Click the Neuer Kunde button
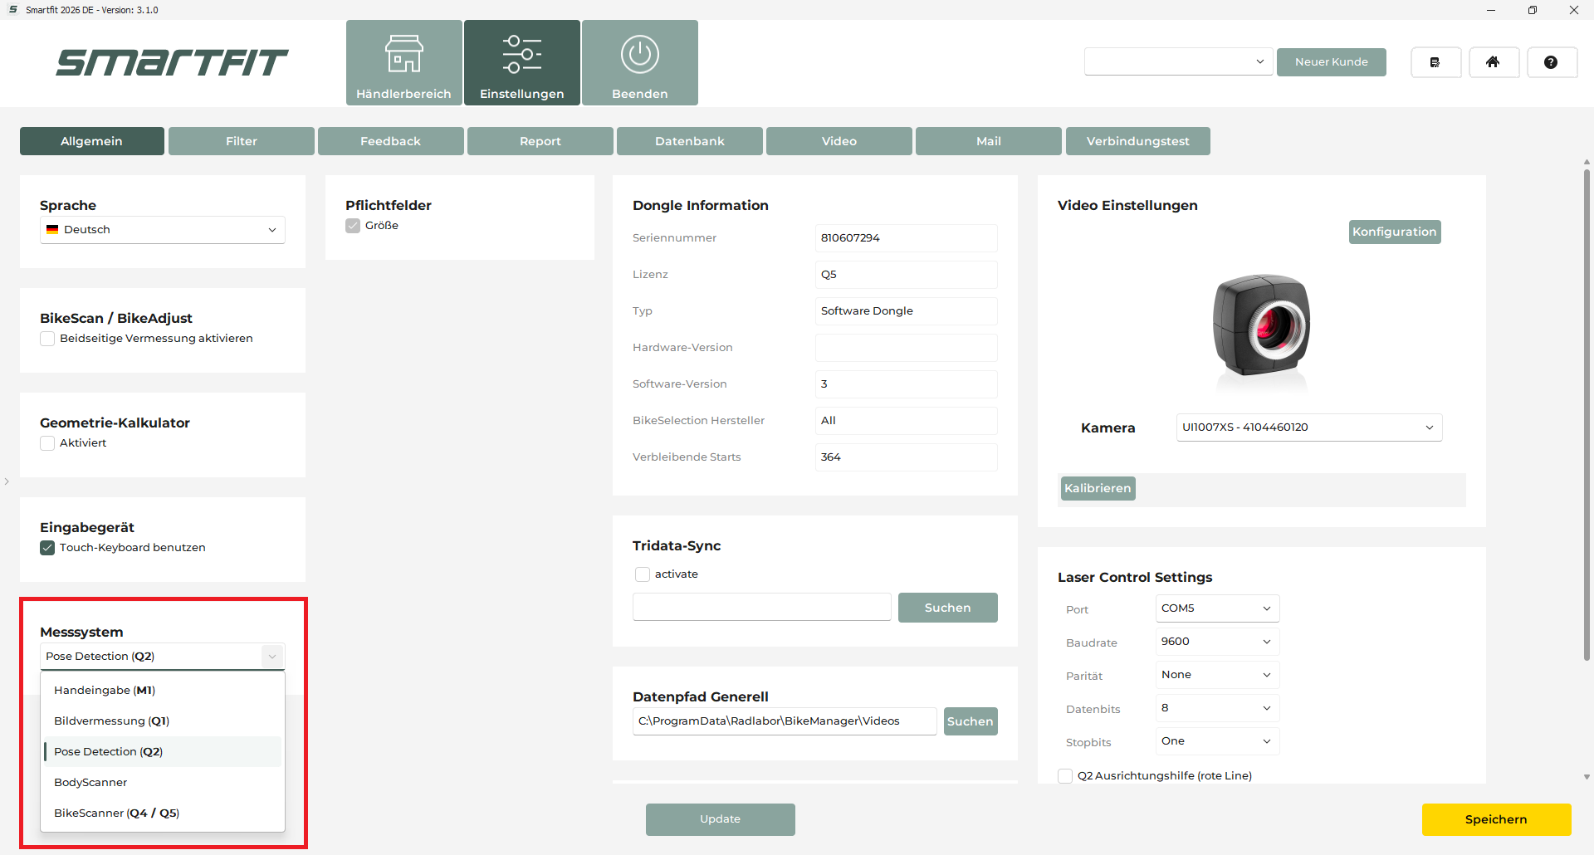Image resolution: width=1594 pixels, height=855 pixels. [x=1332, y=62]
